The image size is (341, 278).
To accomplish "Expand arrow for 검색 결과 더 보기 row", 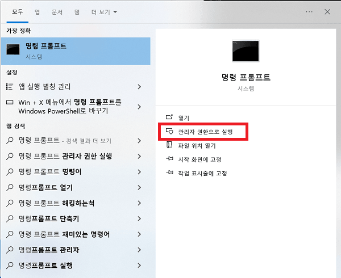I will 139,141.
